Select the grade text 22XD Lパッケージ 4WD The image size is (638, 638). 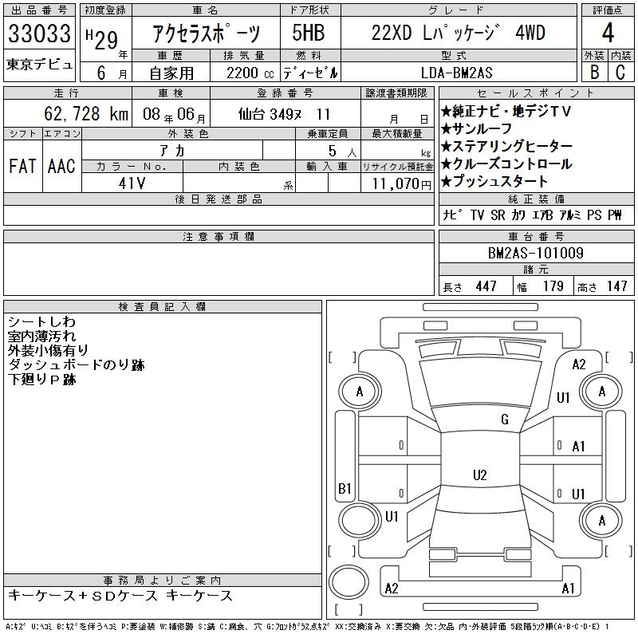pos(458,33)
